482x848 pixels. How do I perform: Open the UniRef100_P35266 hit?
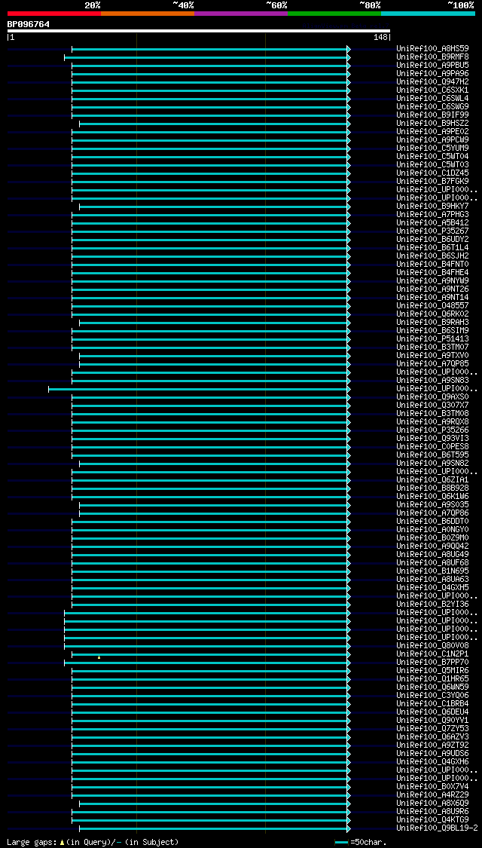click(x=432, y=430)
